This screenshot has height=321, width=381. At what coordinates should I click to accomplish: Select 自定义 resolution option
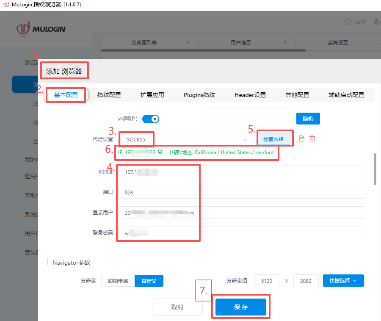pos(149,281)
